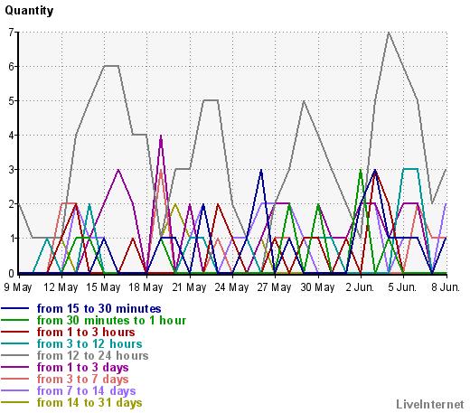The width and height of the screenshot is (470, 413).
Task: Click the '21 May' x-axis label
Action: coord(189,287)
